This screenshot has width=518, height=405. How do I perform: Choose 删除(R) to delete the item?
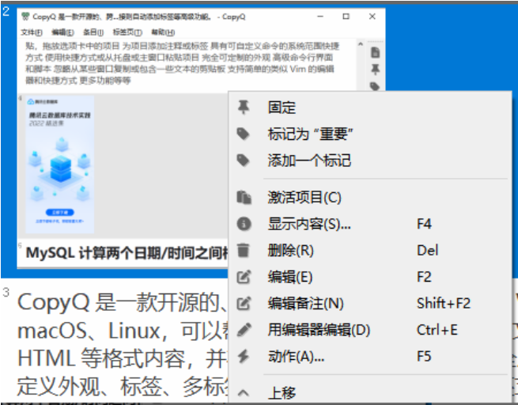click(x=369, y=250)
